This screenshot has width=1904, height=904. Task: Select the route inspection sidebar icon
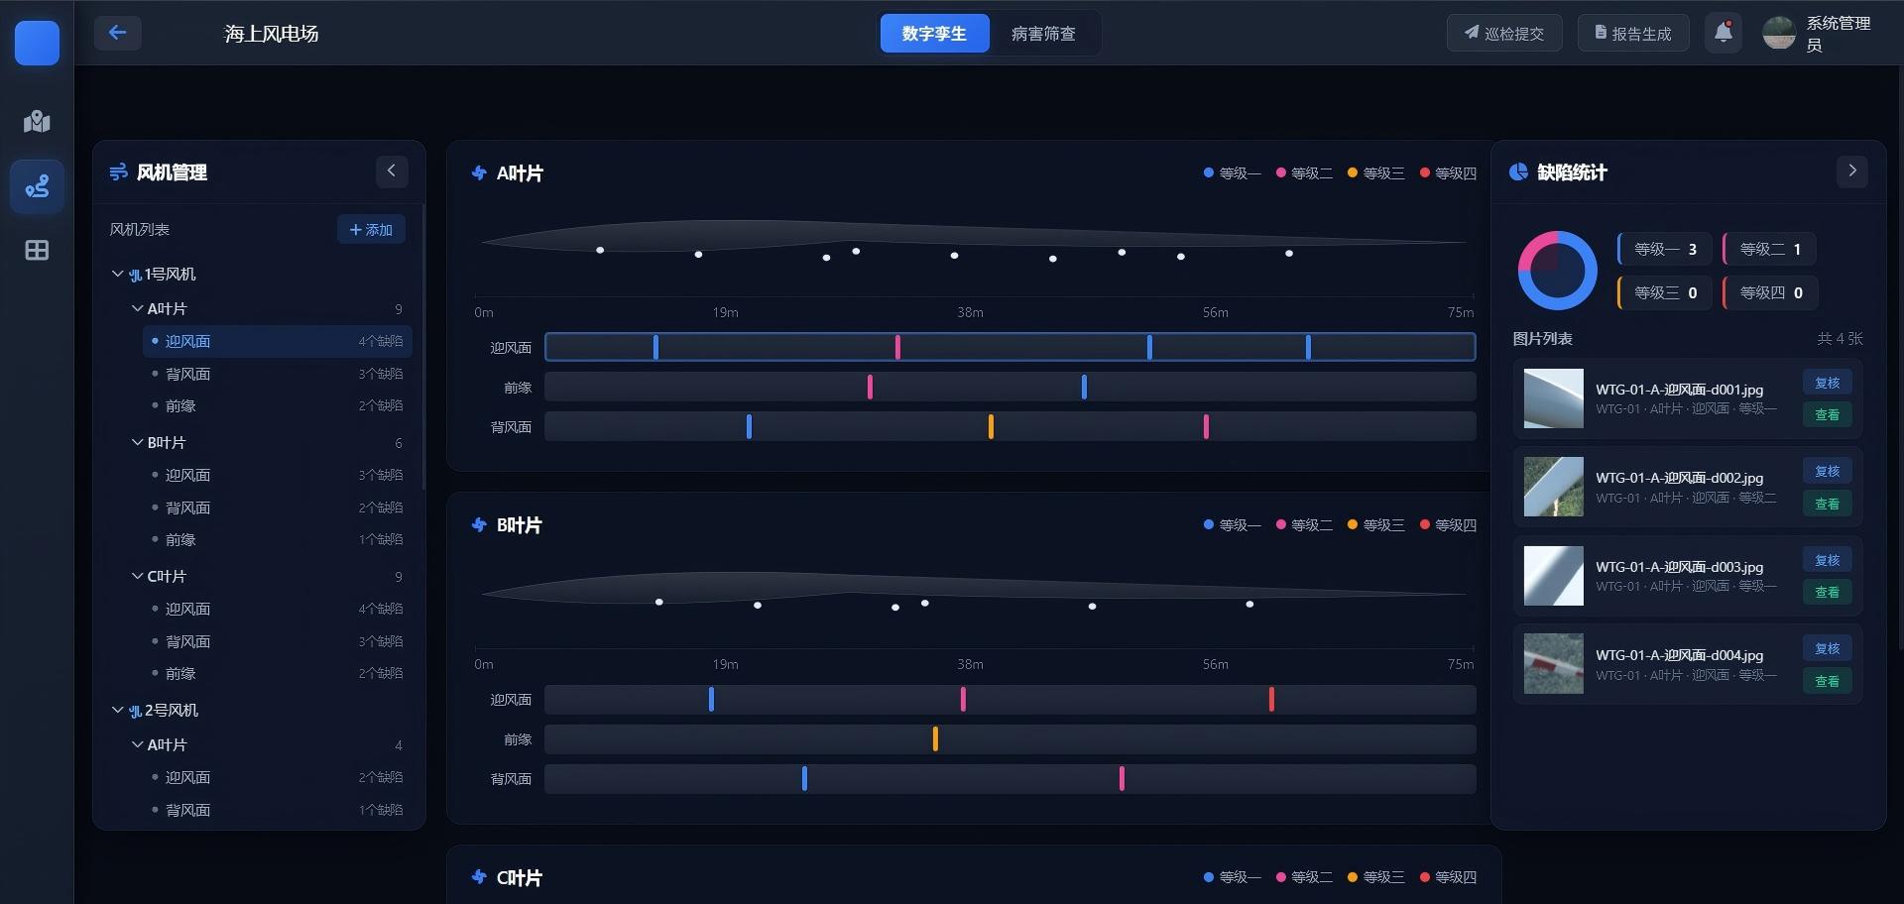(37, 185)
